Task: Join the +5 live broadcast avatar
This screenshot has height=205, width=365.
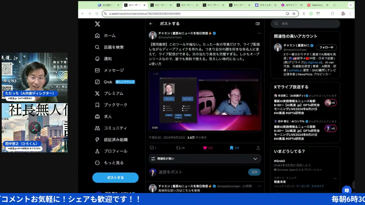Action: point(330,103)
